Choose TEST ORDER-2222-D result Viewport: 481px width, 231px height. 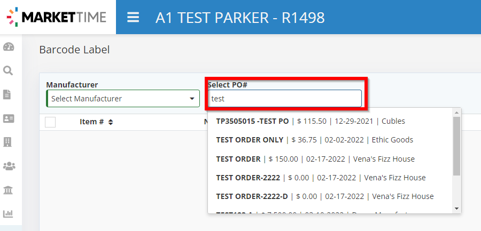[x=331, y=196]
